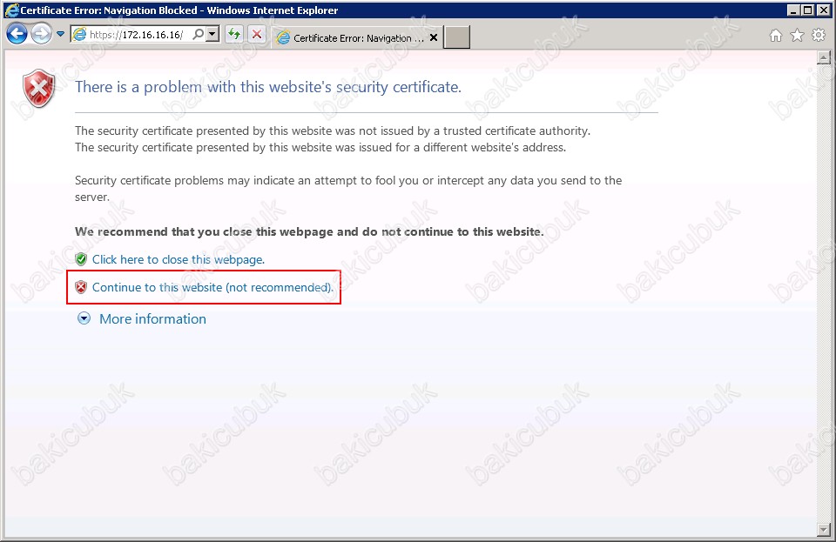
Task: Click the Forward navigation arrow
Action: click(41, 34)
